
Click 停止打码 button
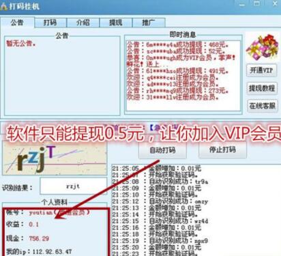[x=222, y=150]
